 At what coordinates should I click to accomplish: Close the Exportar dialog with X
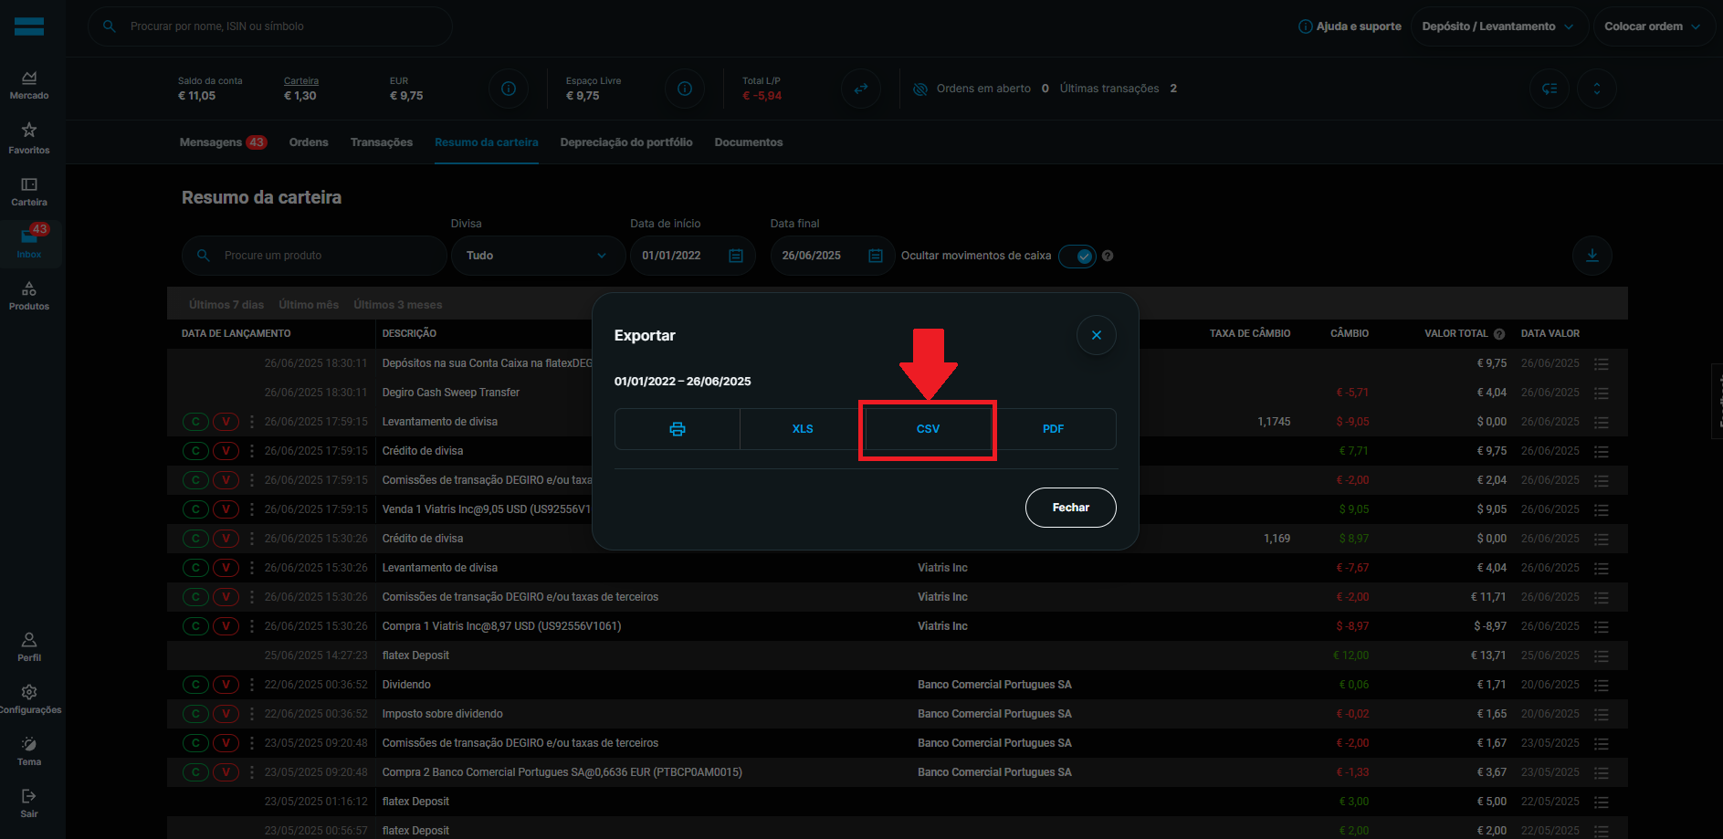point(1097,335)
